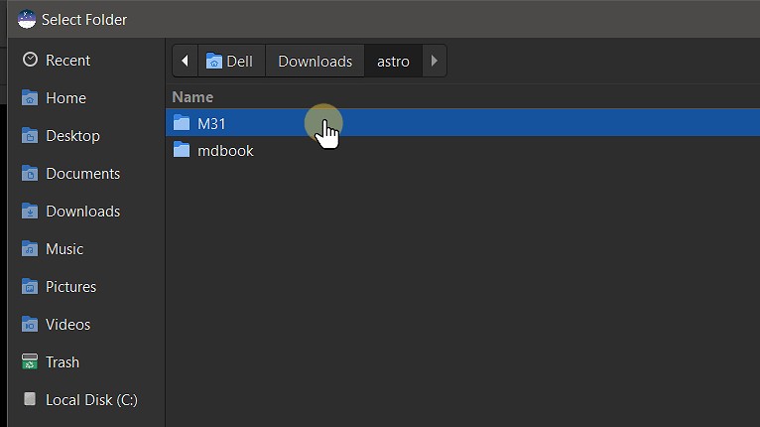
Task: Open Desktop location in sidebar
Action: pos(72,136)
